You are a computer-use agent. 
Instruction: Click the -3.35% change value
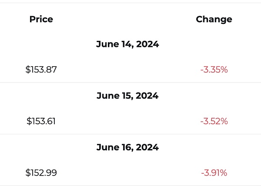click(x=214, y=70)
